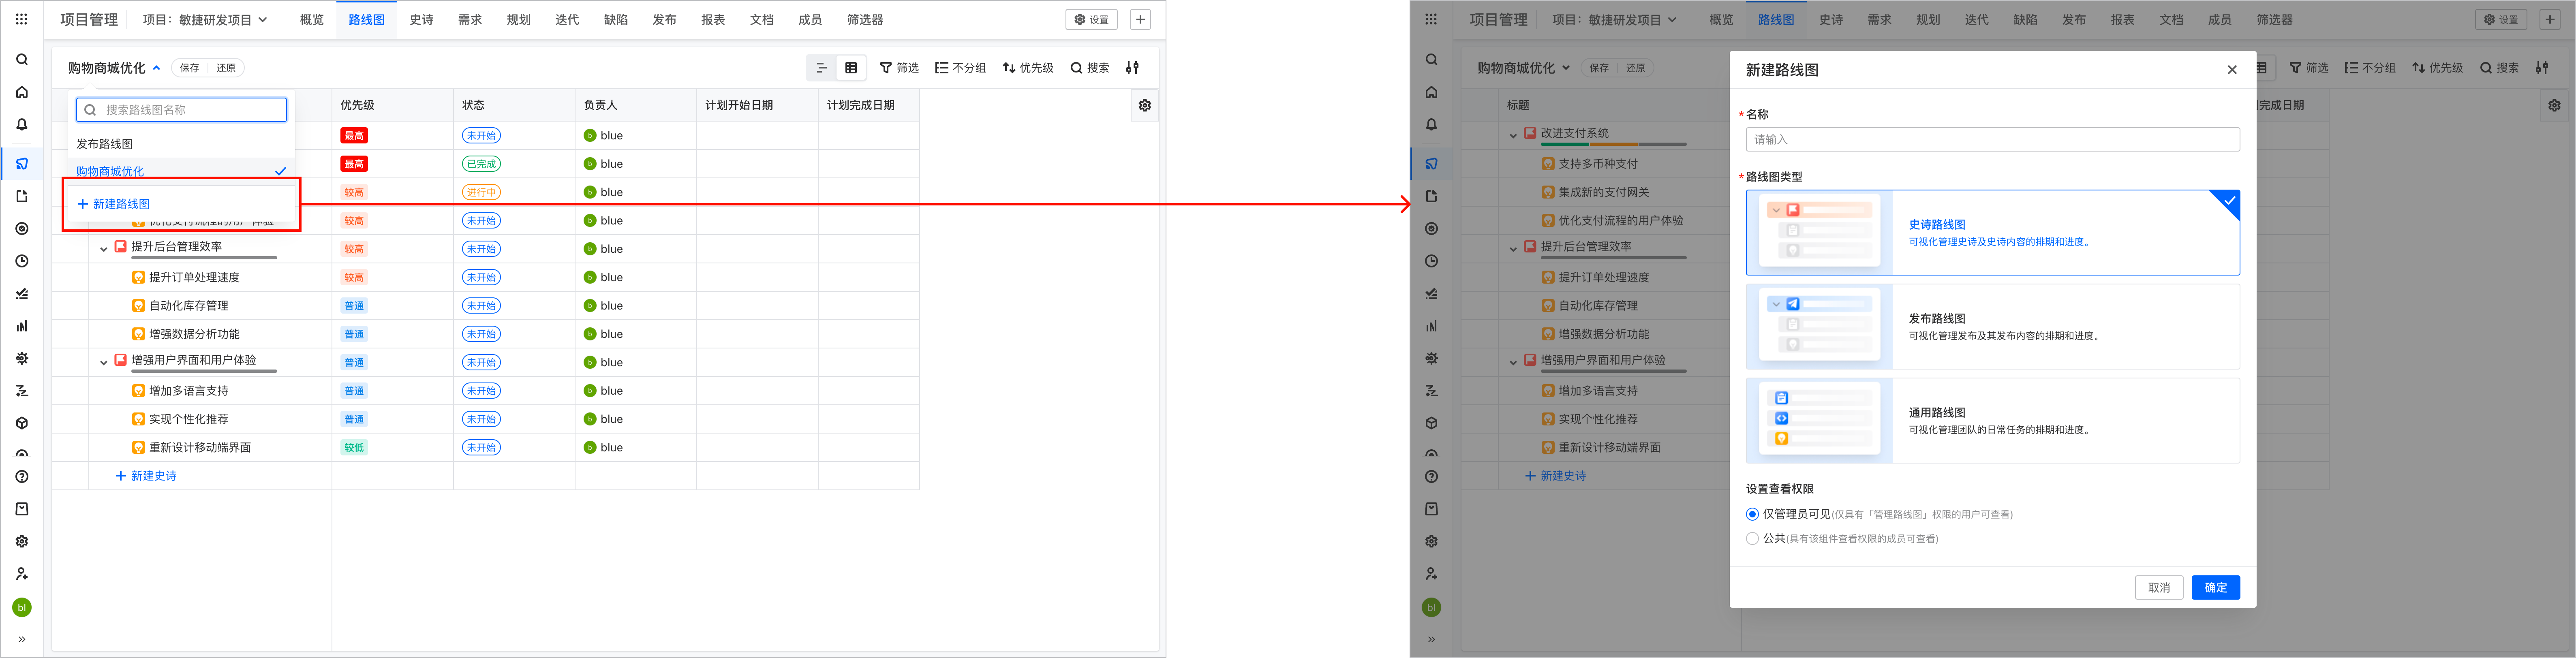This screenshot has height=658, width=2576.
Task: Open the display sliders icon right of 搜索 in left screenshot
Action: 1132,68
